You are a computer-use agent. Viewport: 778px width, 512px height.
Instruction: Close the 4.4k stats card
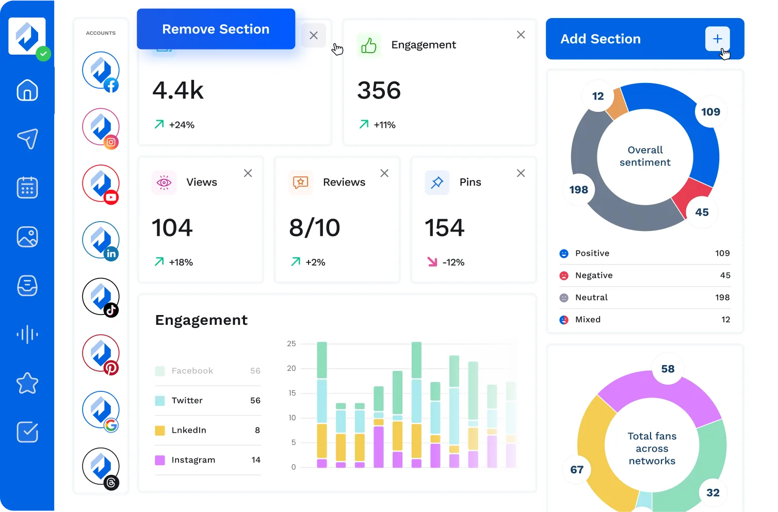tap(314, 36)
